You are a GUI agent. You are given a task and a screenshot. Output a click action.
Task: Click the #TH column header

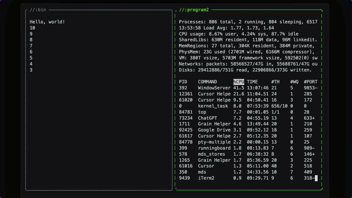(275, 82)
